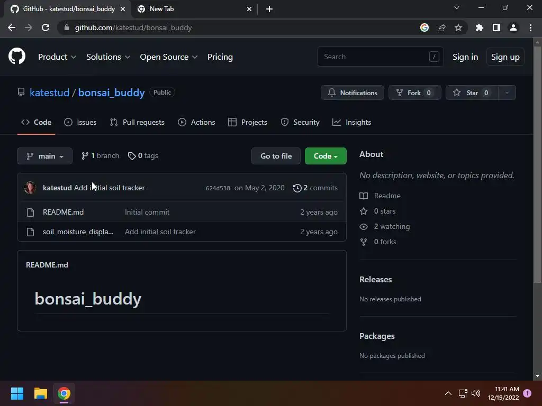Image resolution: width=542 pixels, height=406 pixels.
Task: Switch to the Actions tab
Action: click(196, 122)
